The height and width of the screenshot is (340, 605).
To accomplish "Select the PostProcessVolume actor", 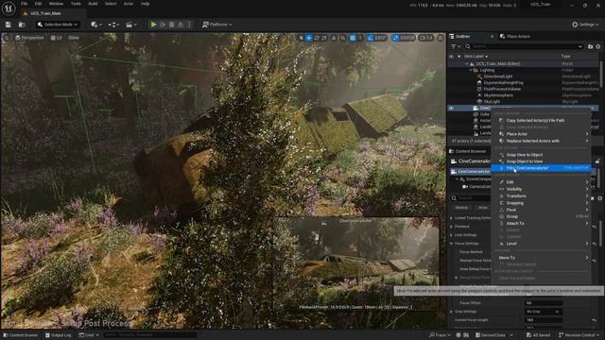I will click(x=502, y=89).
